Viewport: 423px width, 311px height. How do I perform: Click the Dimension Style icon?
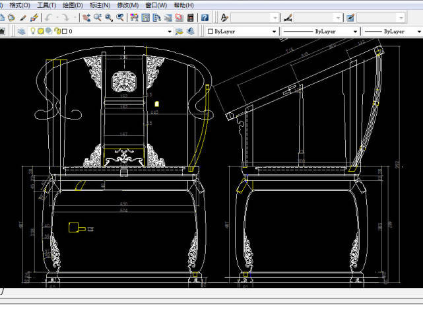point(288,18)
